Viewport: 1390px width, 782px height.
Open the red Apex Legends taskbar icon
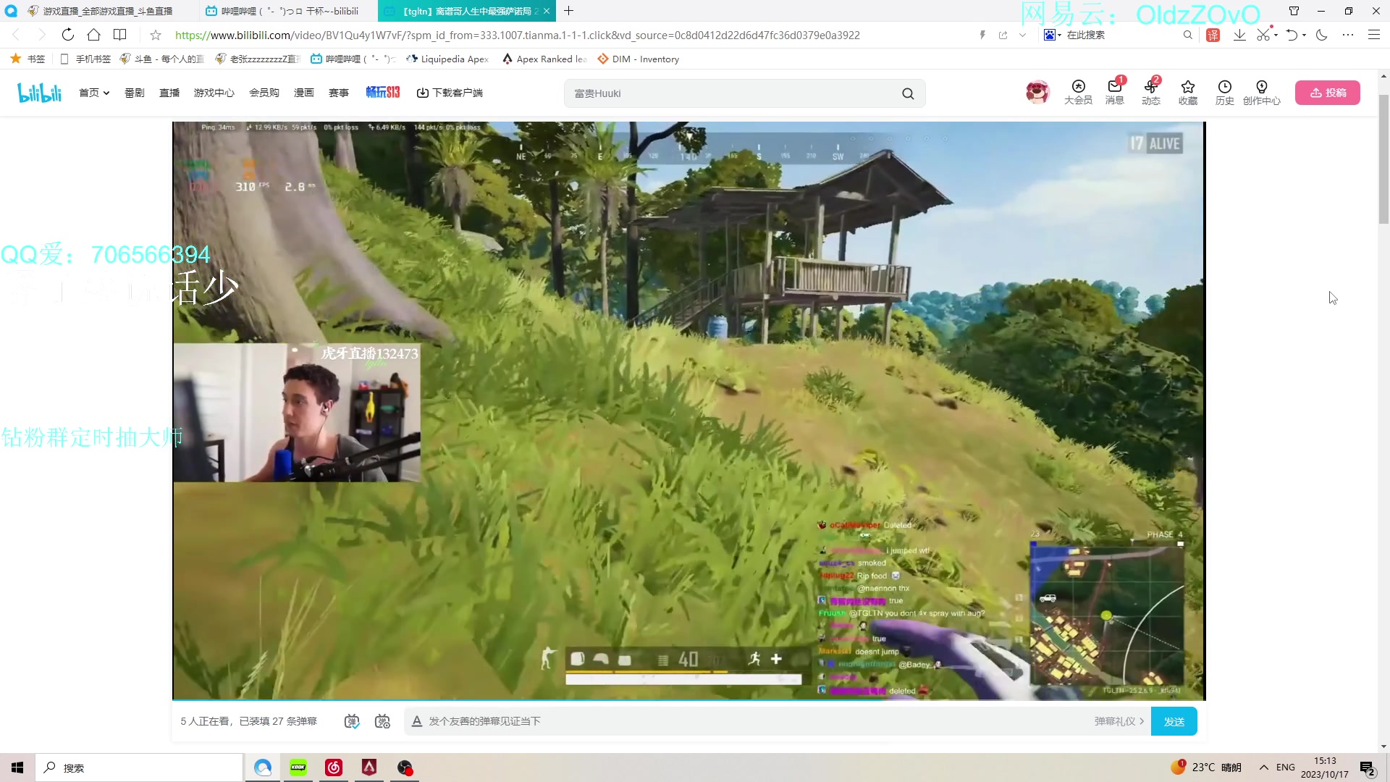[x=369, y=768]
